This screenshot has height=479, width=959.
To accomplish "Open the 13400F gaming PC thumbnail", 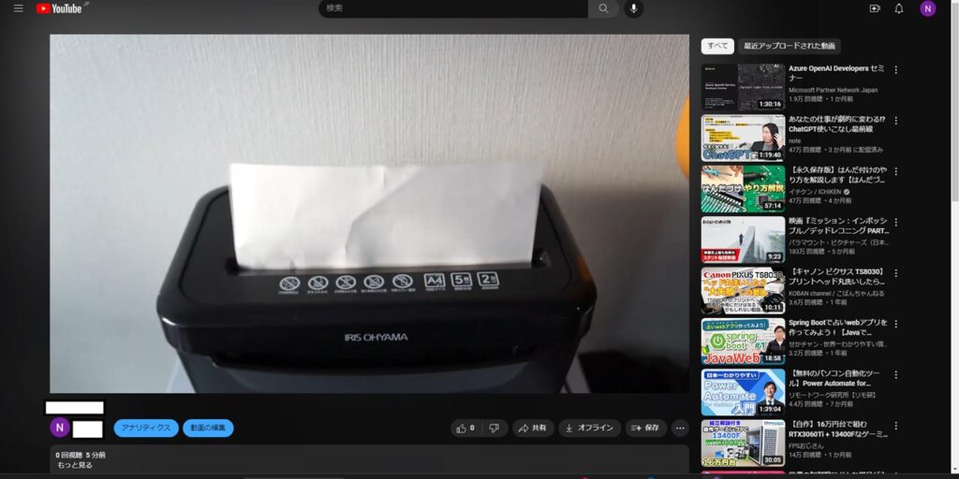I will [x=743, y=443].
